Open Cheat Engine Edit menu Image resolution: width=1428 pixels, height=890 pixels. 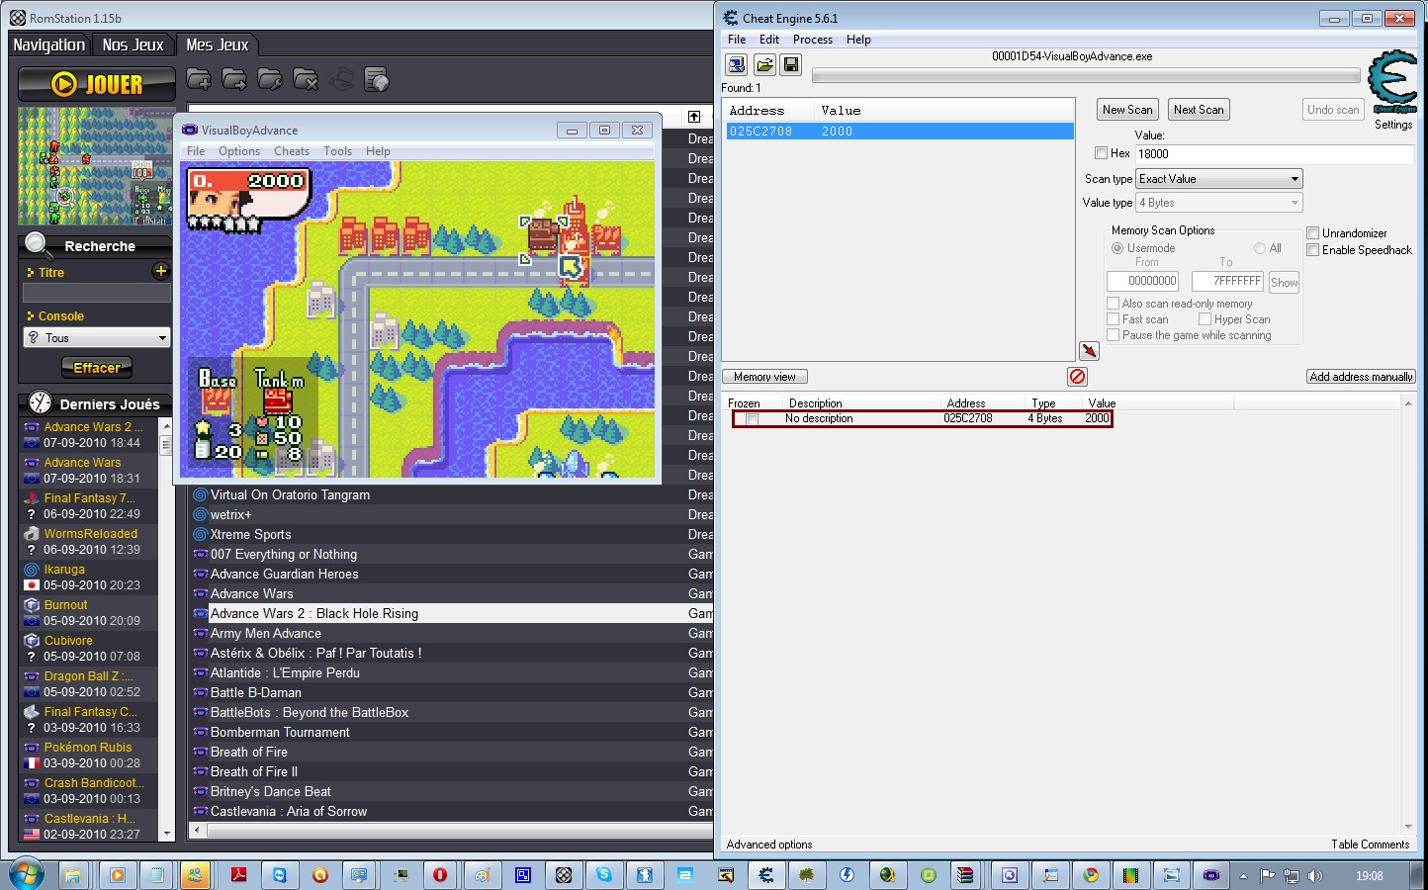coord(769,40)
